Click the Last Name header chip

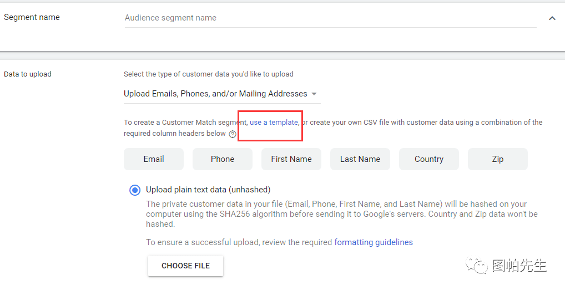[360, 159]
